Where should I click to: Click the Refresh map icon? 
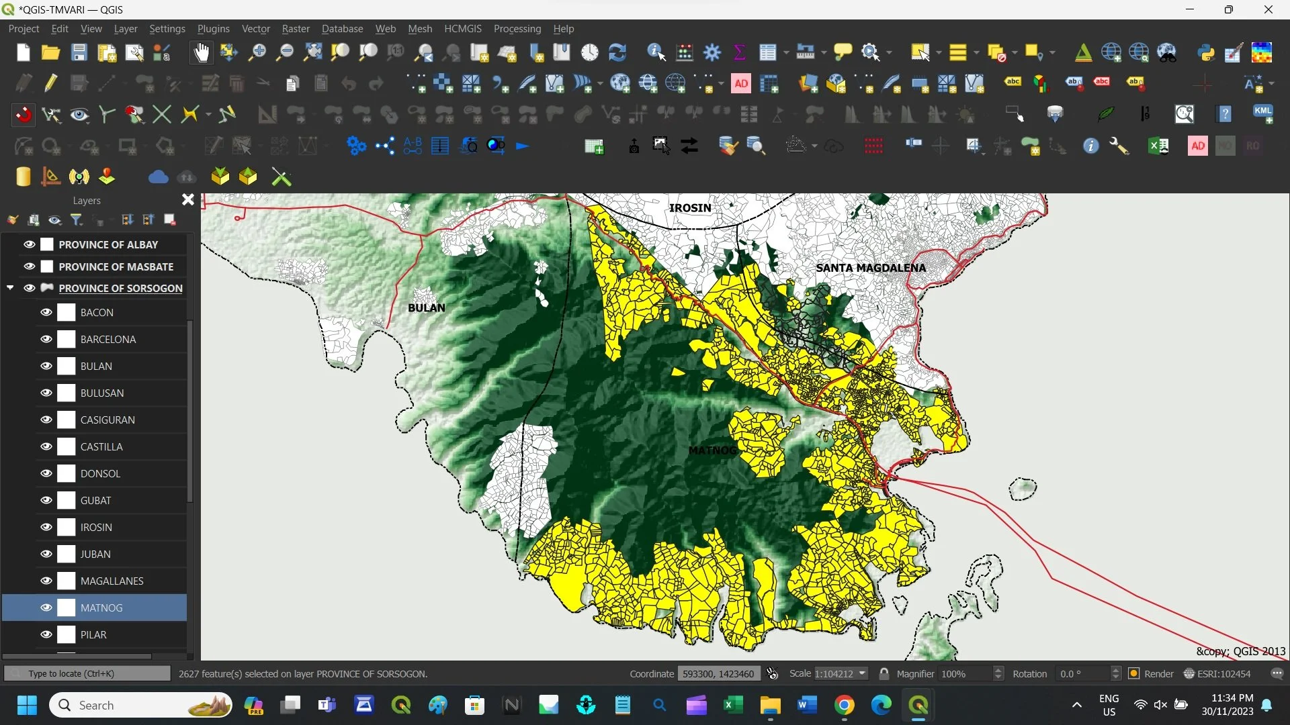click(617, 52)
